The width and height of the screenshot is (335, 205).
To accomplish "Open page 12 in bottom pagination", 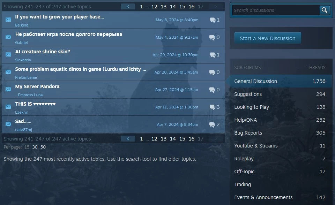I will point(154,139).
